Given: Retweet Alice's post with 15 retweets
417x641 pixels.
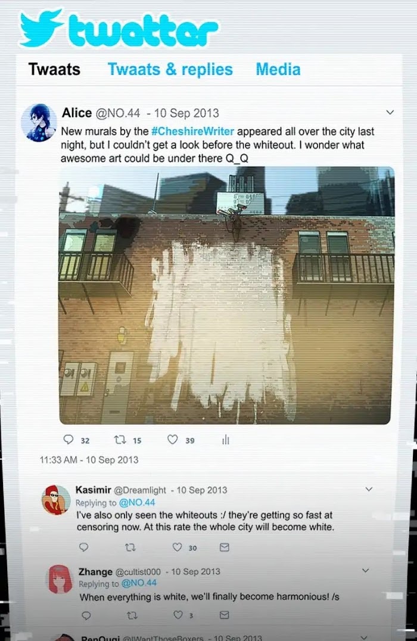Looking at the screenshot, I should (x=120, y=440).
